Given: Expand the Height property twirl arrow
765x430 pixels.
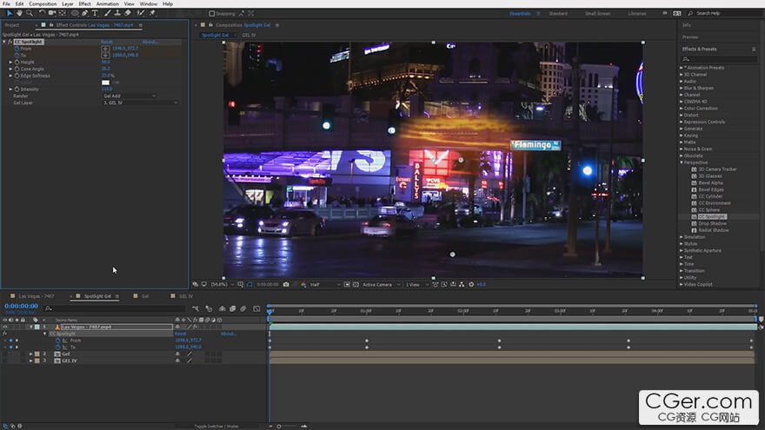Looking at the screenshot, I should pyautogui.click(x=10, y=62).
